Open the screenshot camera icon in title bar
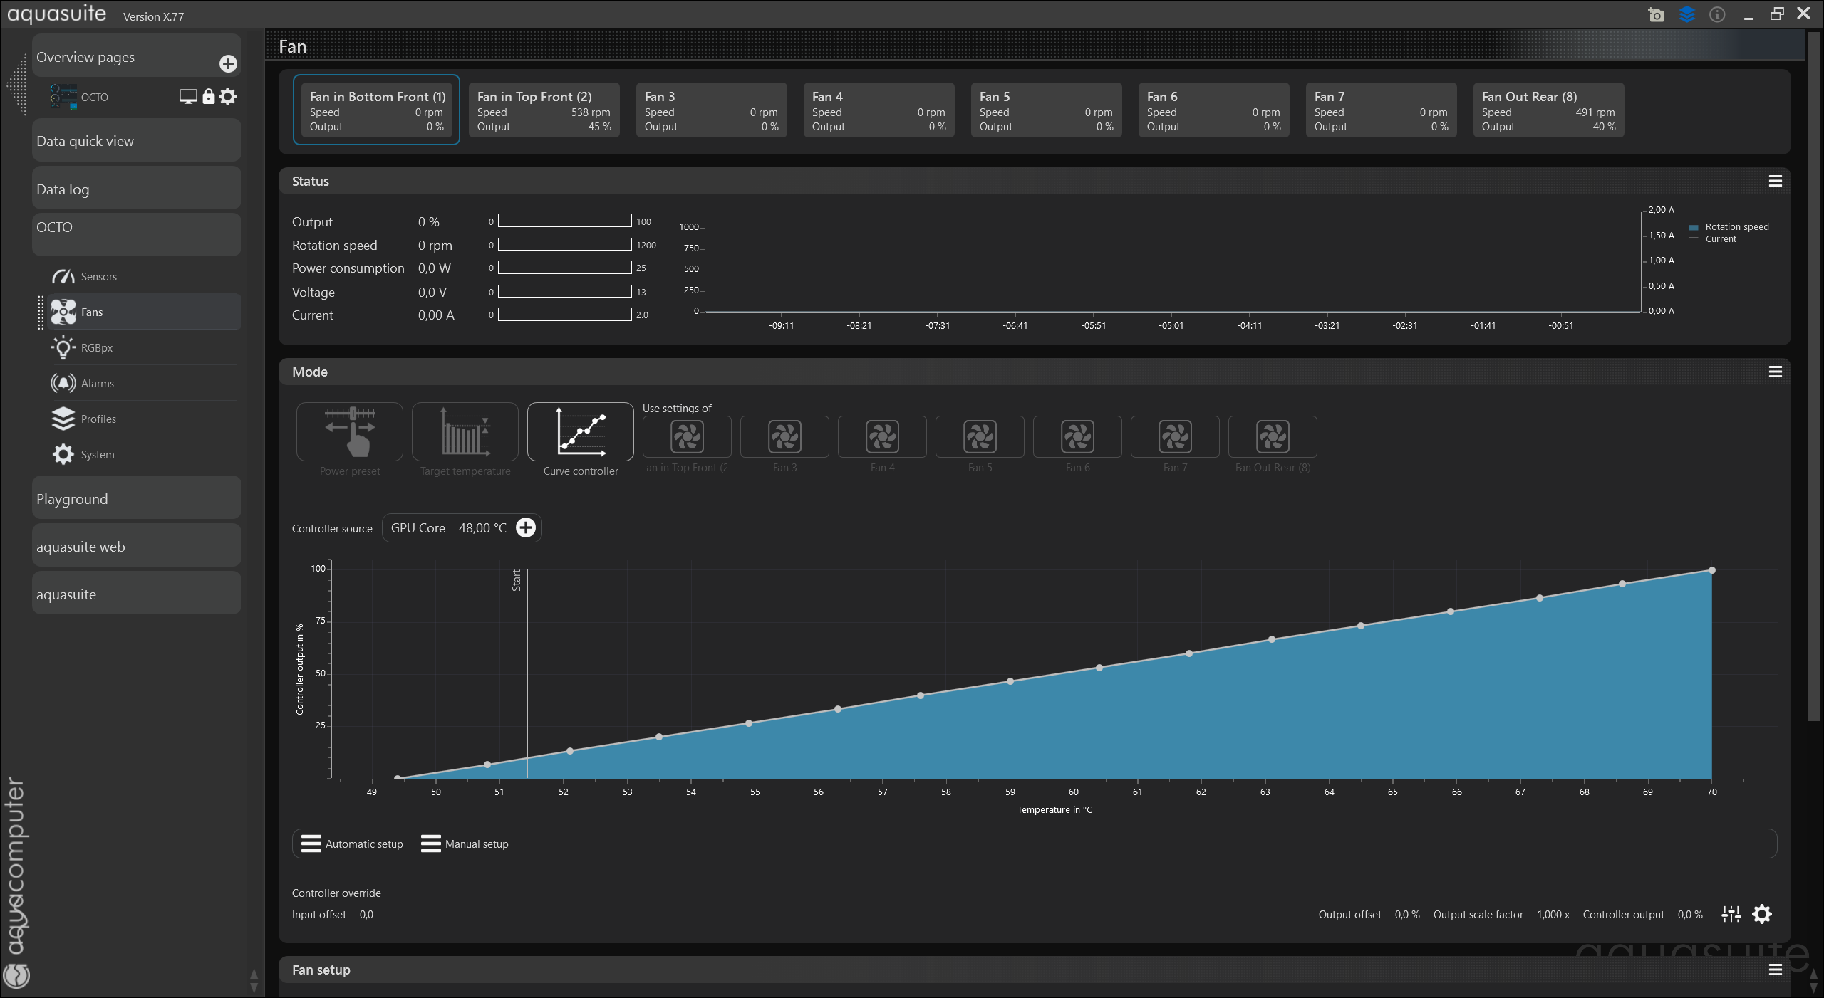The width and height of the screenshot is (1824, 998). (1656, 15)
